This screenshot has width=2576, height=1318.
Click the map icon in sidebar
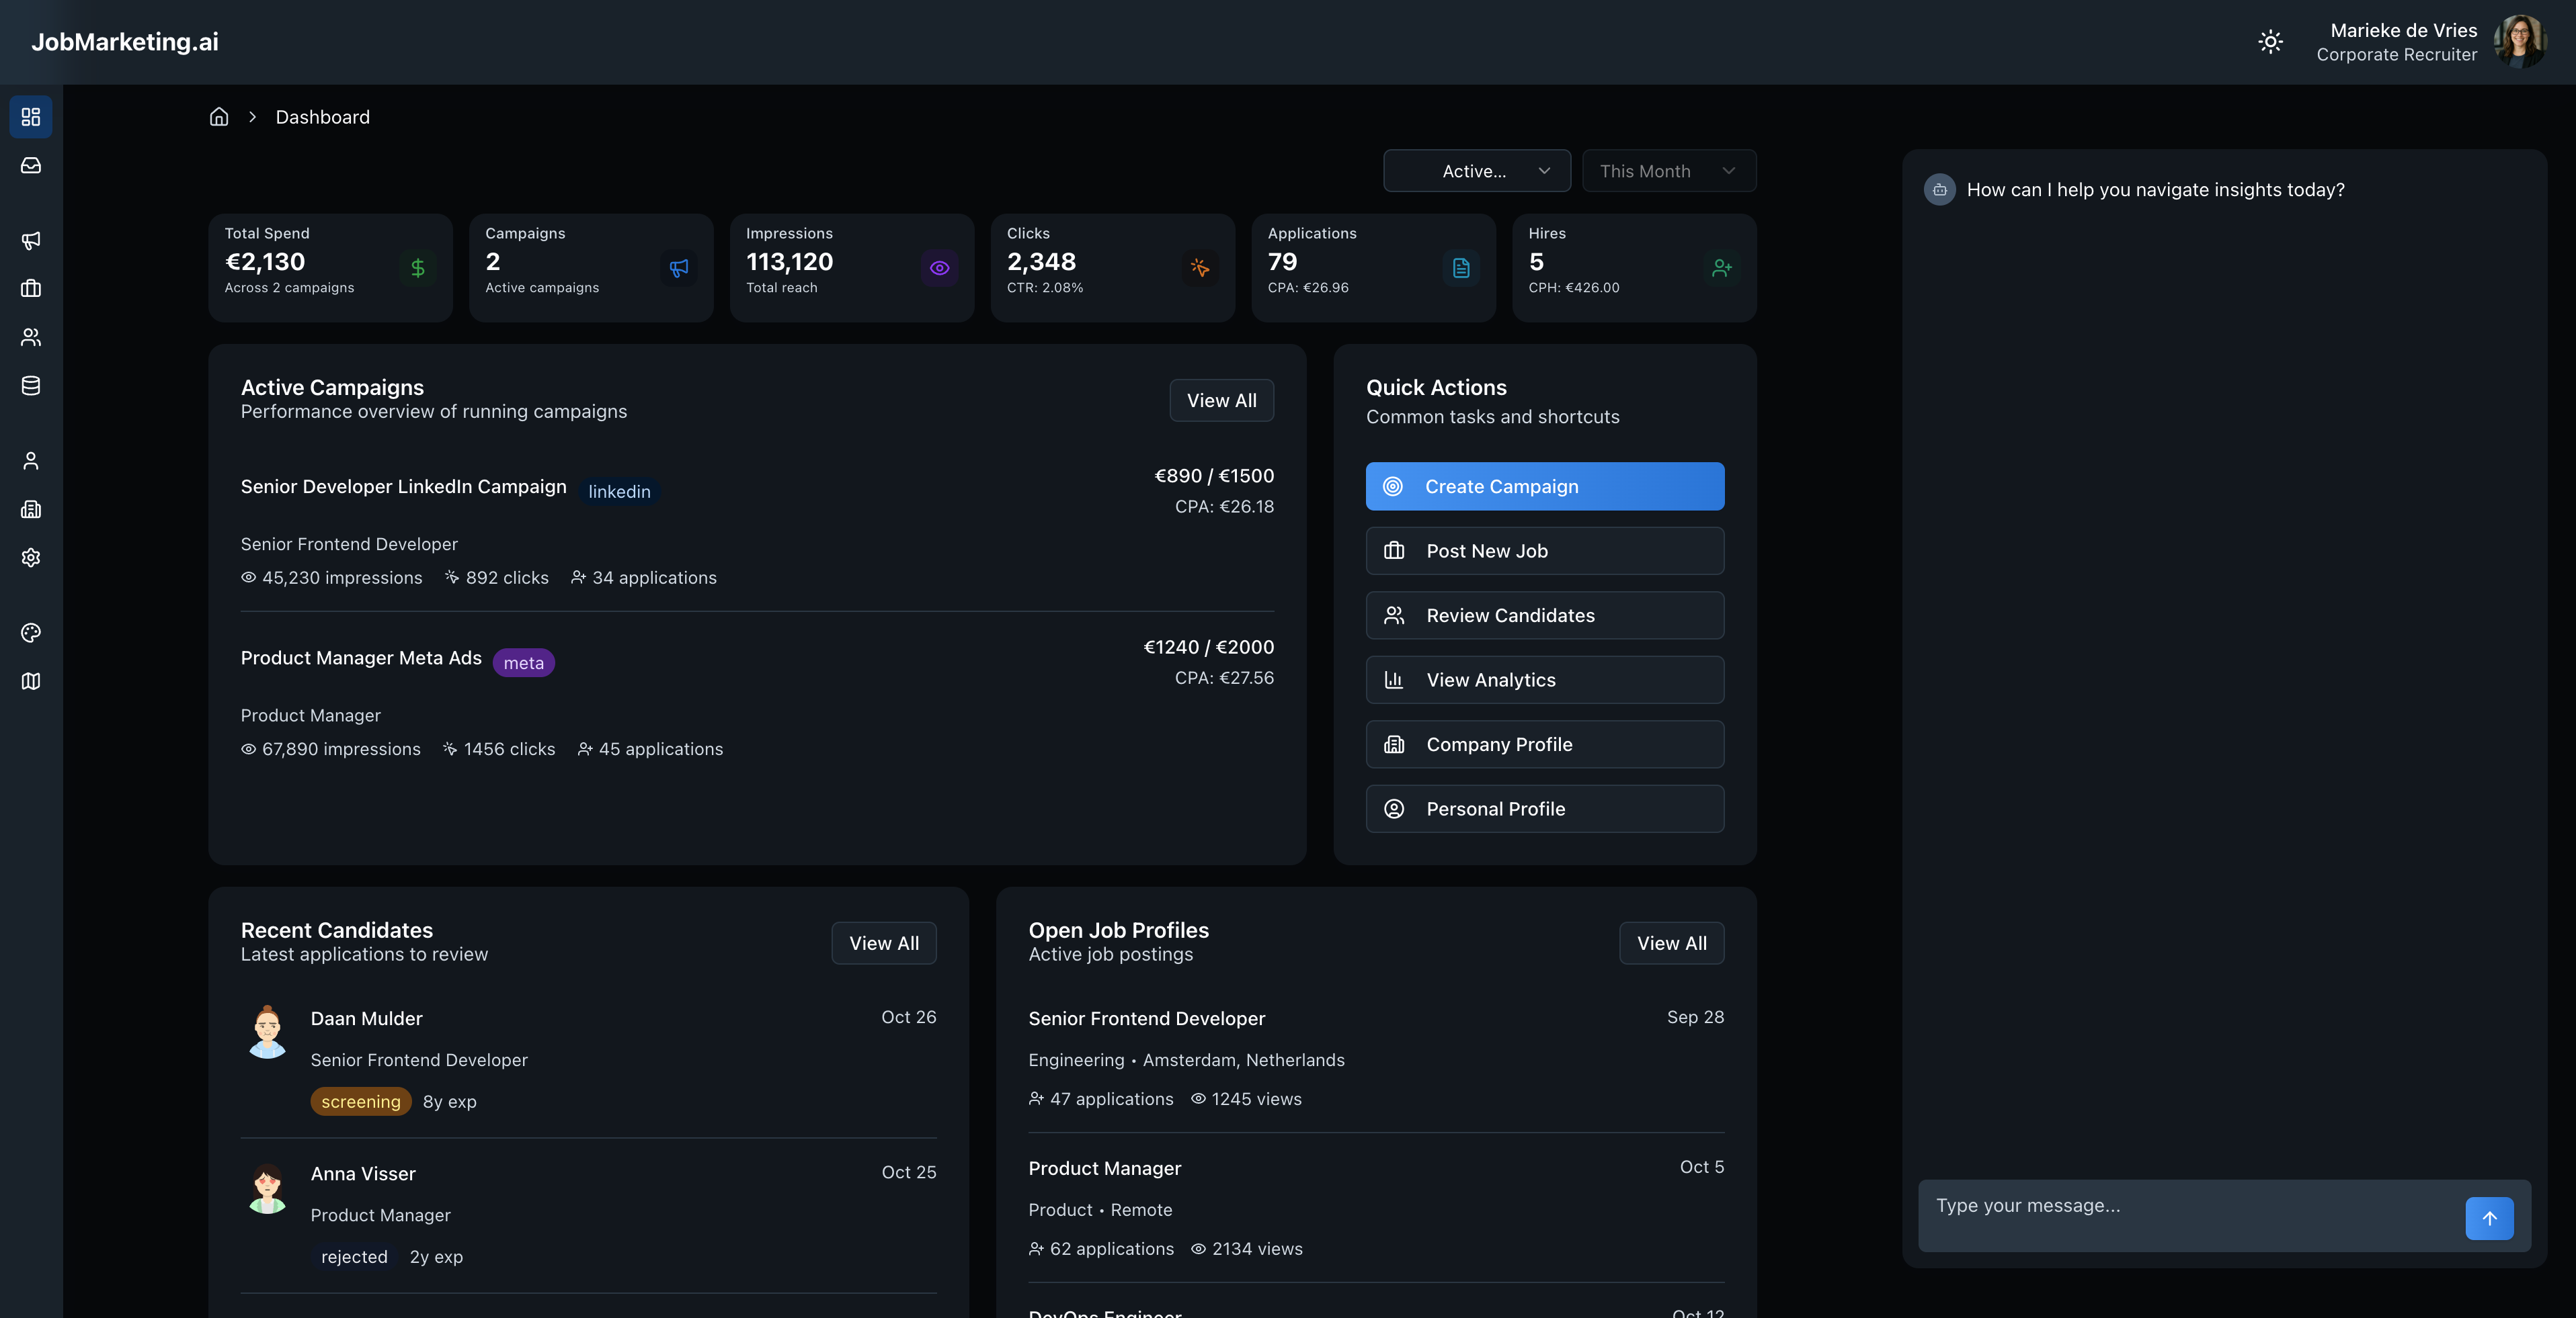31,680
